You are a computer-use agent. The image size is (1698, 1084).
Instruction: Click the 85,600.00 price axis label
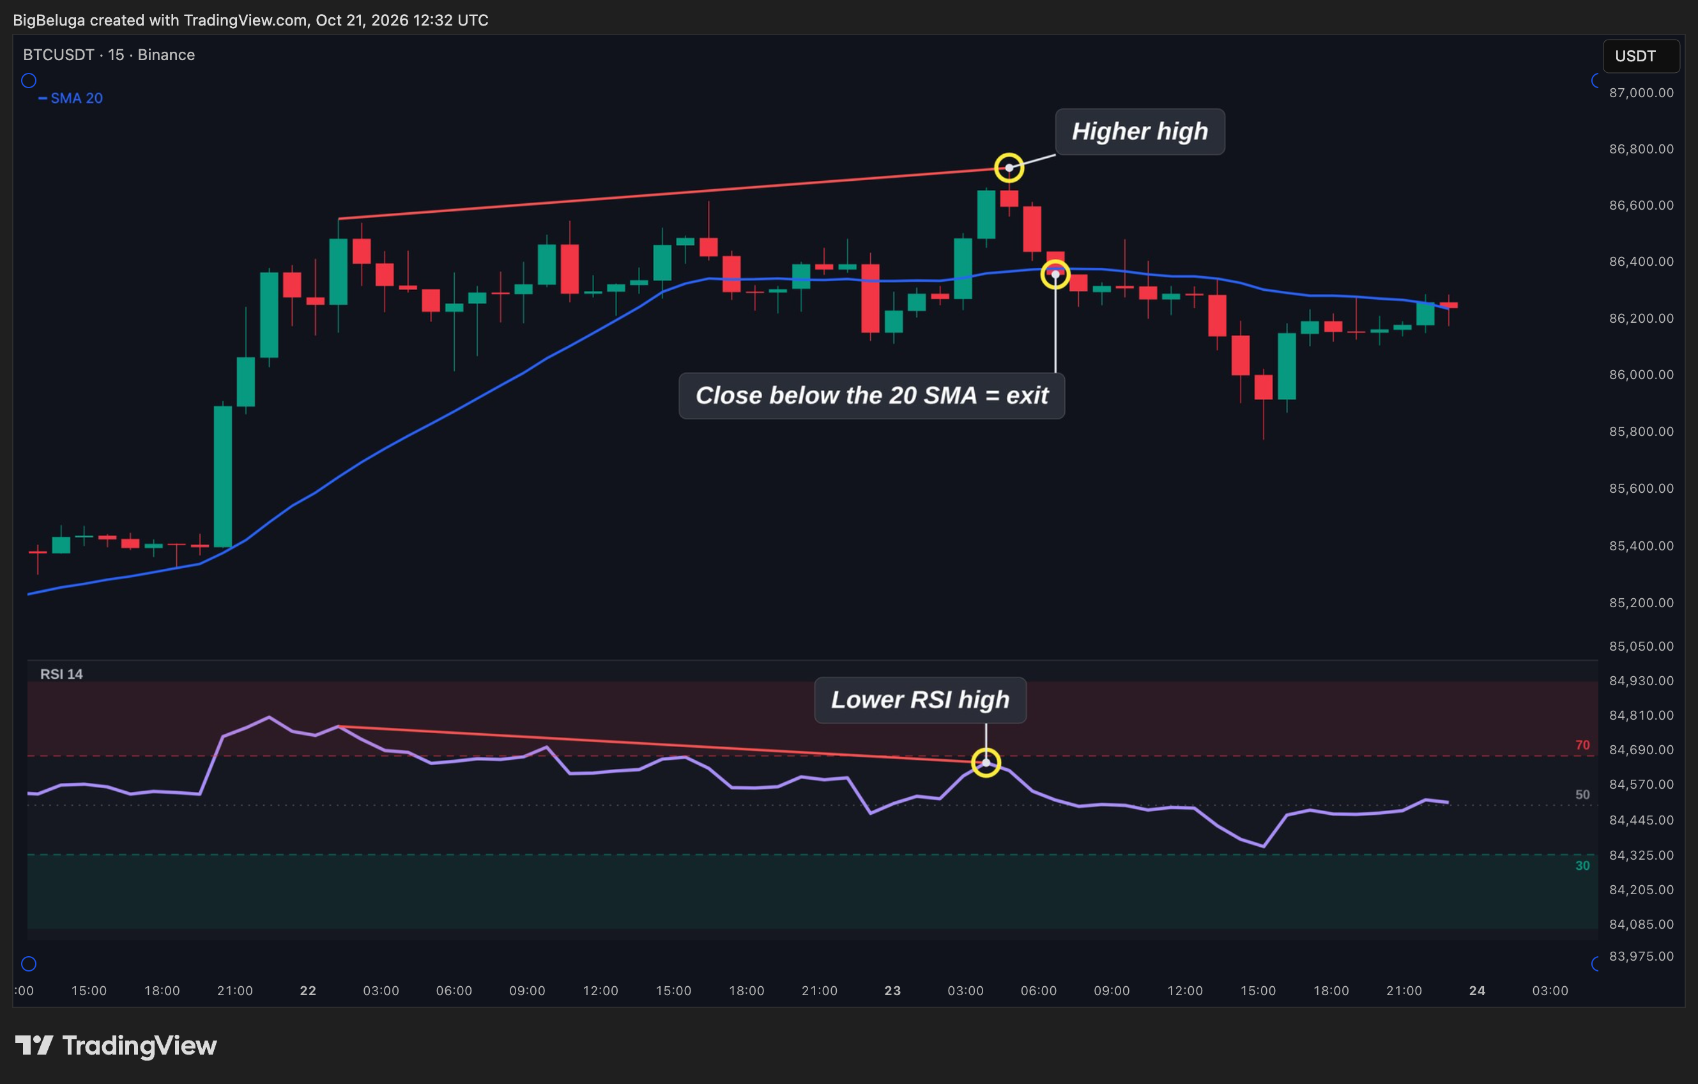(x=1641, y=488)
